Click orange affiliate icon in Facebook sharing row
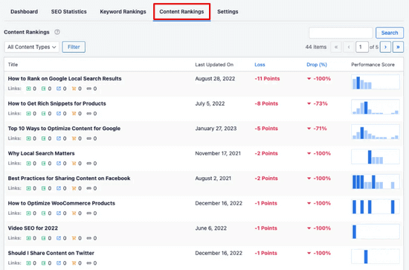Screen dimensions: 409x270 coord(74,188)
